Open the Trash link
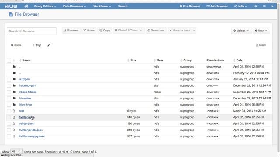Viewport: 280px width, 157px height. tap(261, 45)
